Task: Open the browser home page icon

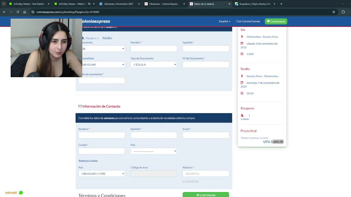Action: [x=25, y=12]
